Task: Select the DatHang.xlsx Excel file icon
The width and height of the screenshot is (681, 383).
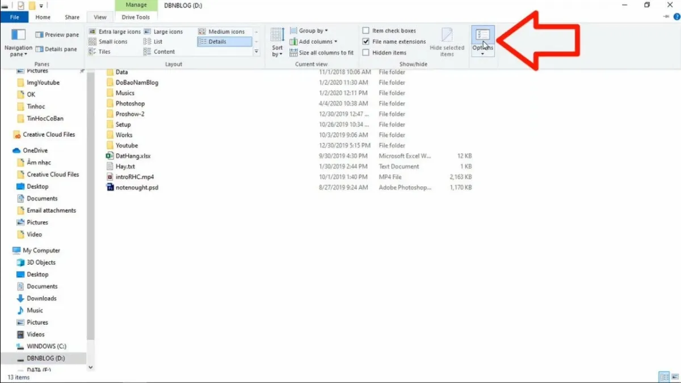Action: tap(110, 155)
